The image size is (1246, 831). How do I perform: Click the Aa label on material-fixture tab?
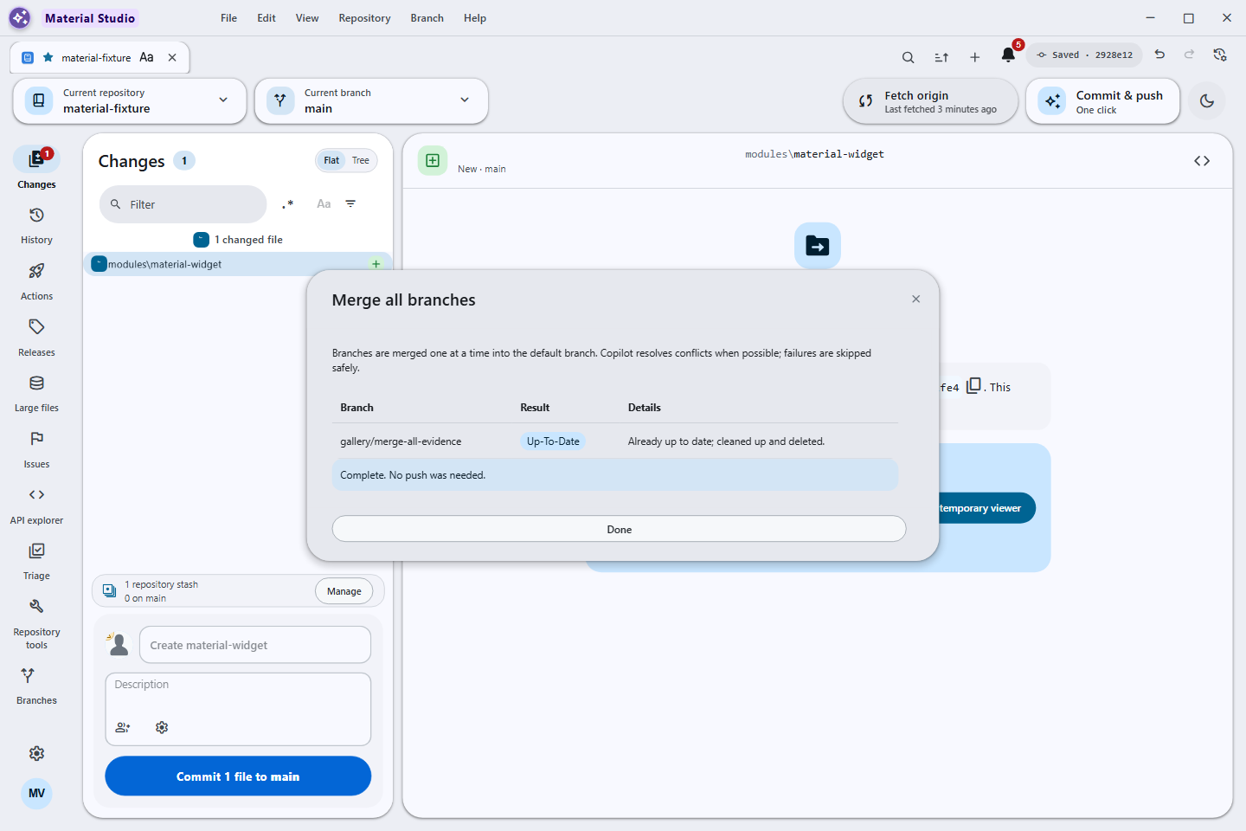(146, 57)
